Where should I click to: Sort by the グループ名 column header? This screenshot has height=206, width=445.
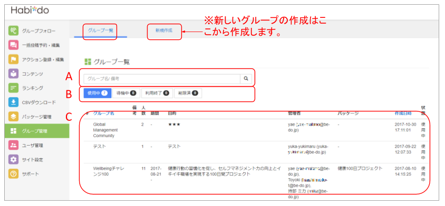click(x=103, y=113)
